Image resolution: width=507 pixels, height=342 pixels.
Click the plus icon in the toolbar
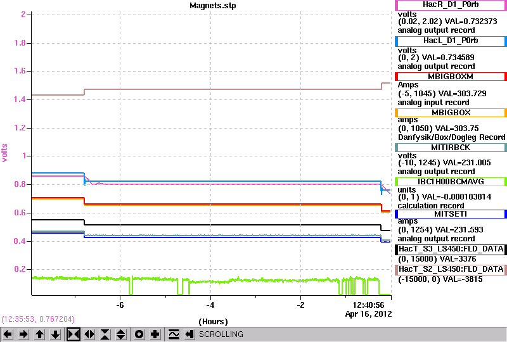155,334
